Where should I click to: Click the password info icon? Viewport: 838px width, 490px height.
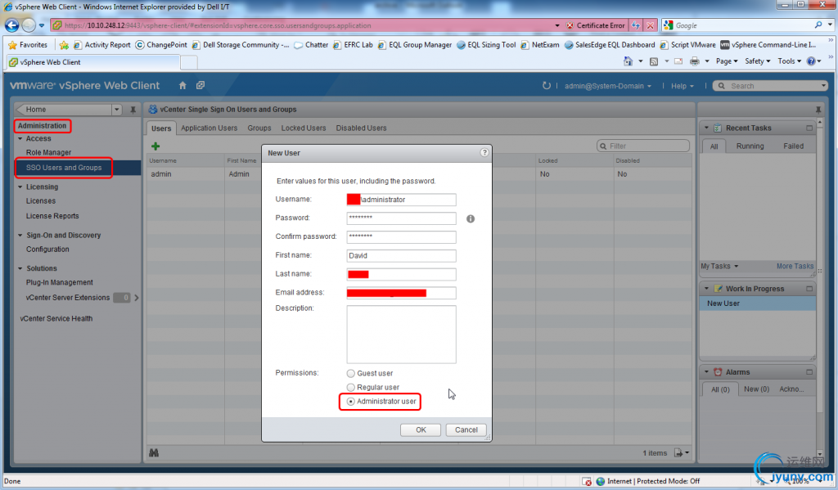tap(471, 218)
